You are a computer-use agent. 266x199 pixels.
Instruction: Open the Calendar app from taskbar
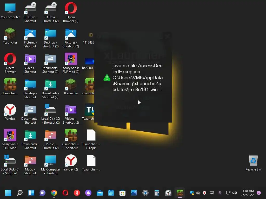[x=111, y=193]
